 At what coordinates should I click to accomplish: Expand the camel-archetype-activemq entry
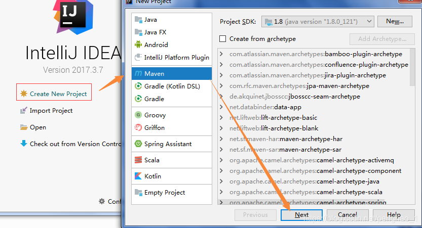tap(221, 160)
